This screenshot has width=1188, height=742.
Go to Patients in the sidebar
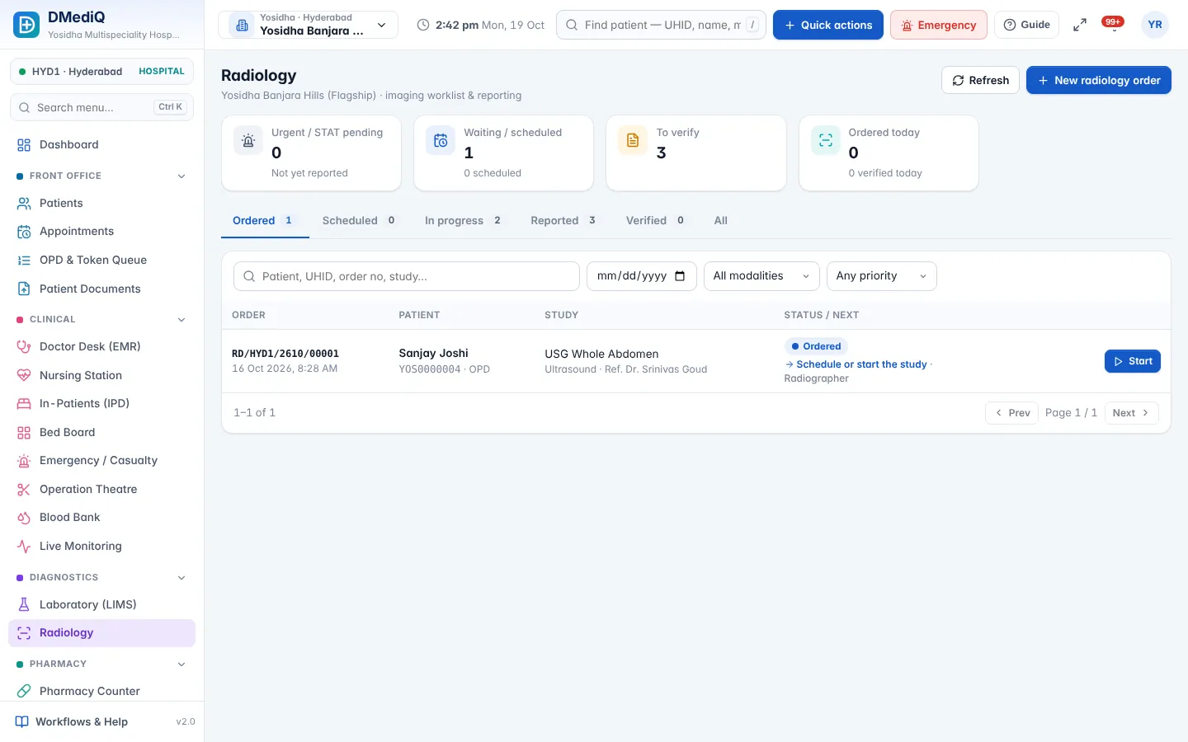101,204
